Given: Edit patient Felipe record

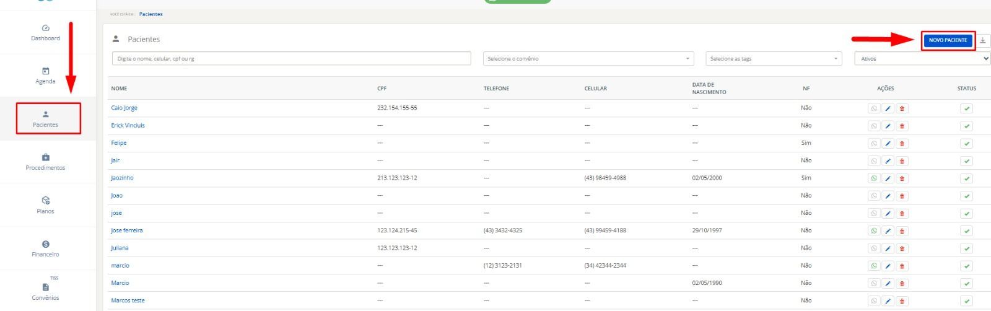Looking at the screenshot, I should [x=888, y=143].
